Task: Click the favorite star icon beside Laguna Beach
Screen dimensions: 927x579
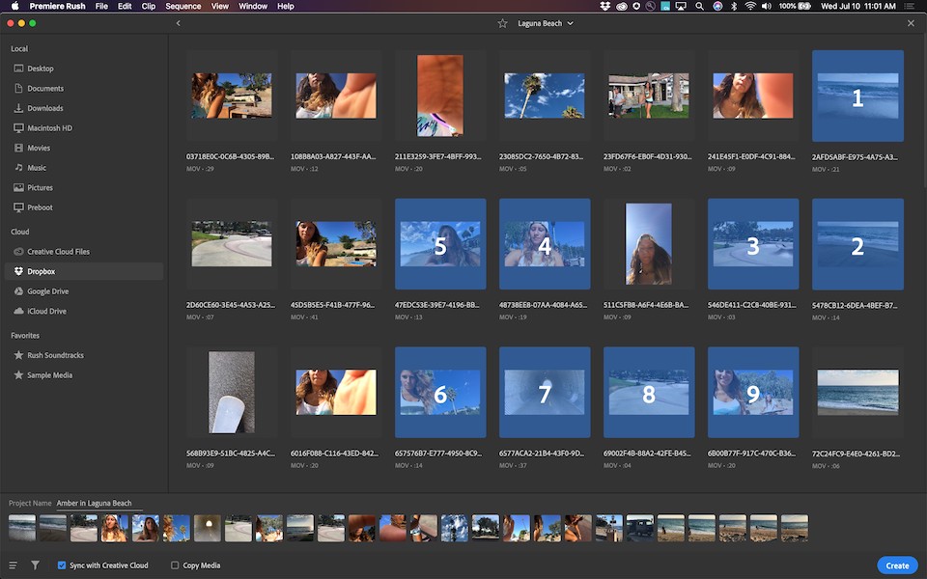Action: (x=502, y=23)
